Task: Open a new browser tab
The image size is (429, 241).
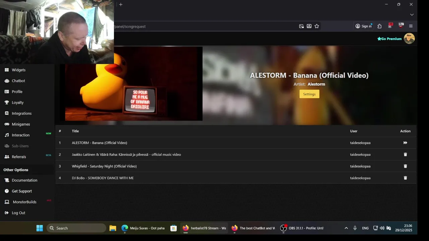Action: (x=121, y=4)
